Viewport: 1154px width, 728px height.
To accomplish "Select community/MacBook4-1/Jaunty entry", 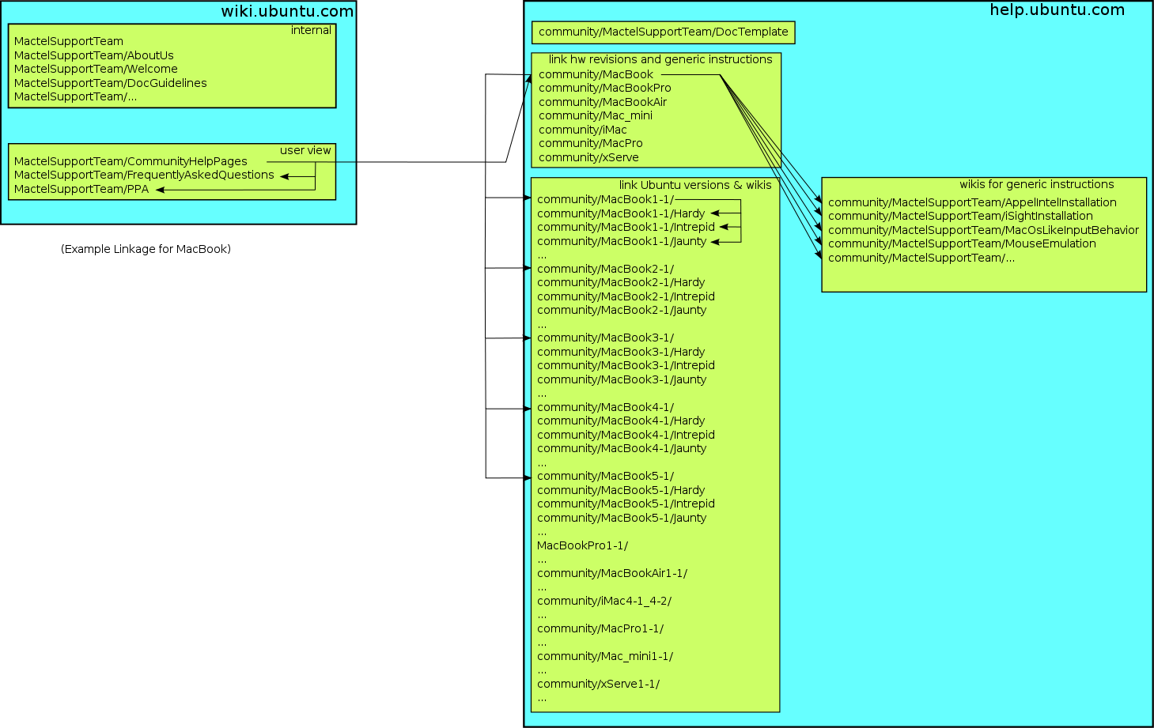I will (x=622, y=448).
